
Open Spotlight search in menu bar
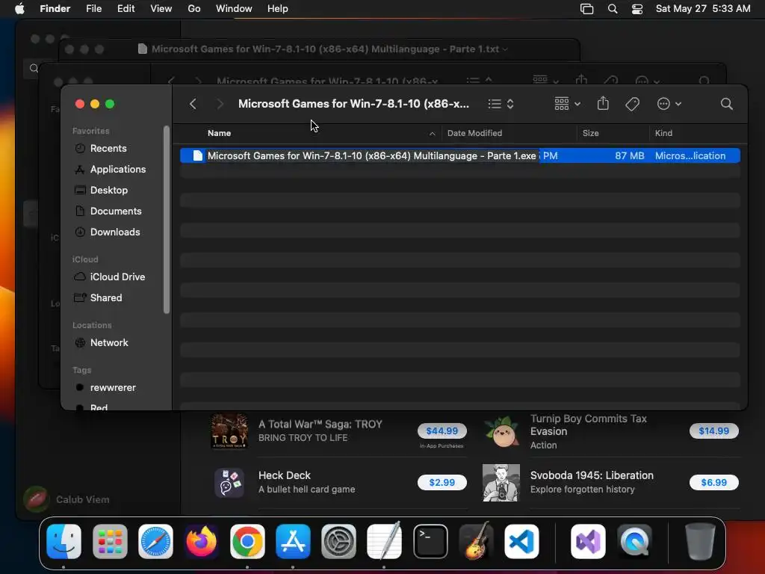click(x=613, y=9)
